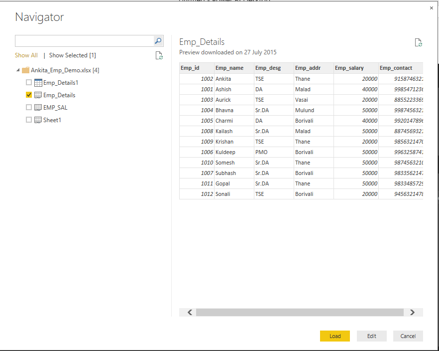Screen dimensions: 439x351
Task: Click the Emp_desg column header
Action: point(274,68)
